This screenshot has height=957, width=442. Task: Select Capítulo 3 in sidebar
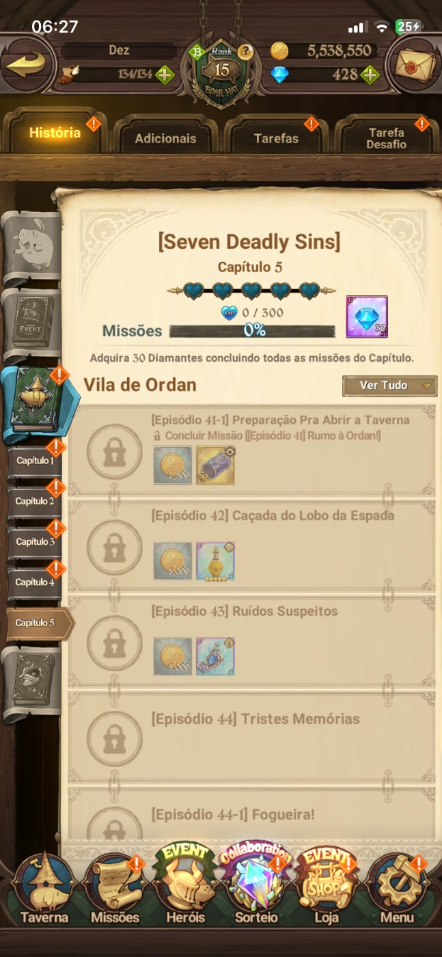point(36,541)
